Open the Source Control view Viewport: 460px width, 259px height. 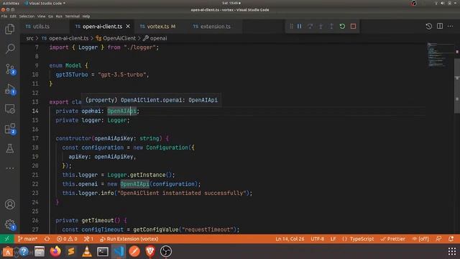click(10, 69)
